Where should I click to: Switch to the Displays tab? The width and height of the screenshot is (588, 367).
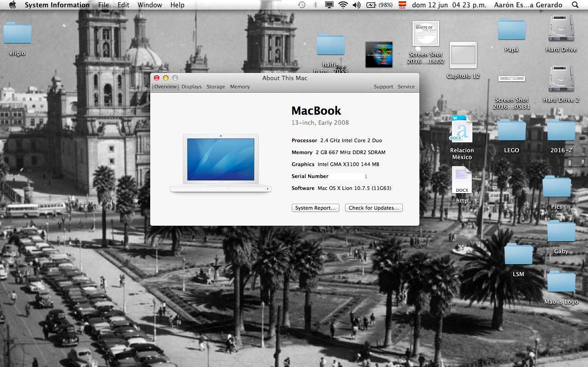(x=192, y=87)
